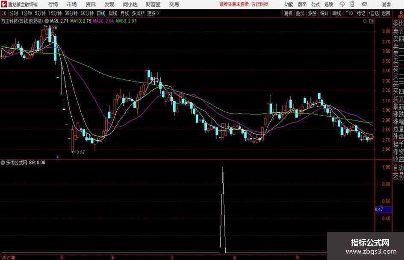
Task: Click the 复权 toolbar button
Action: click(x=288, y=13)
